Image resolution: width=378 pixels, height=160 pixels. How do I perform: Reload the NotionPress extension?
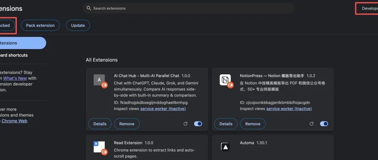coord(311,124)
